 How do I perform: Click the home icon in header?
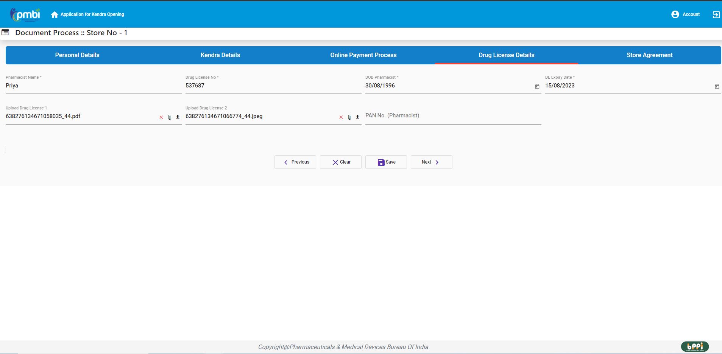pyautogui.click(x=55, y=14)
